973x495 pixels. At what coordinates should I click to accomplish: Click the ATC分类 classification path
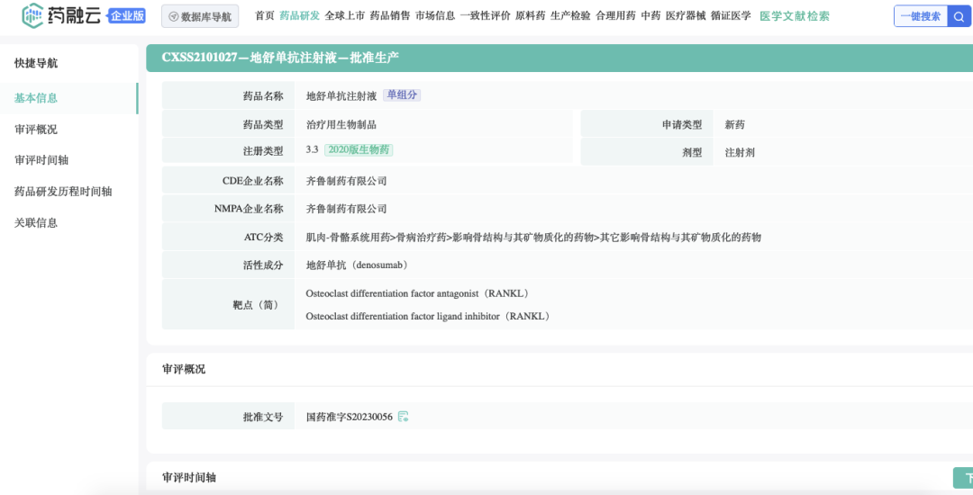tap(533, 238)
